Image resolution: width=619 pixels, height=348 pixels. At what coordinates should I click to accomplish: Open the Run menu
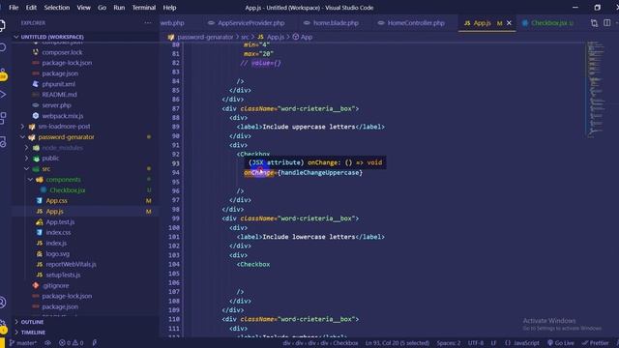[119, 8]
